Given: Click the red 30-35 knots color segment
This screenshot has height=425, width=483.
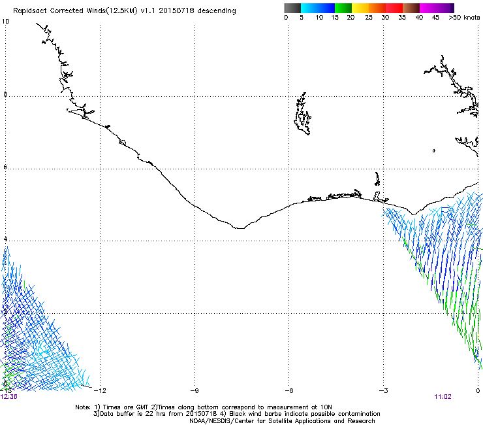Looking at the screenshot, I should (394, 8).
